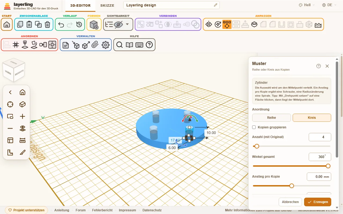
Task: Zoom out with the minus icon
Action: pos(10,128)
